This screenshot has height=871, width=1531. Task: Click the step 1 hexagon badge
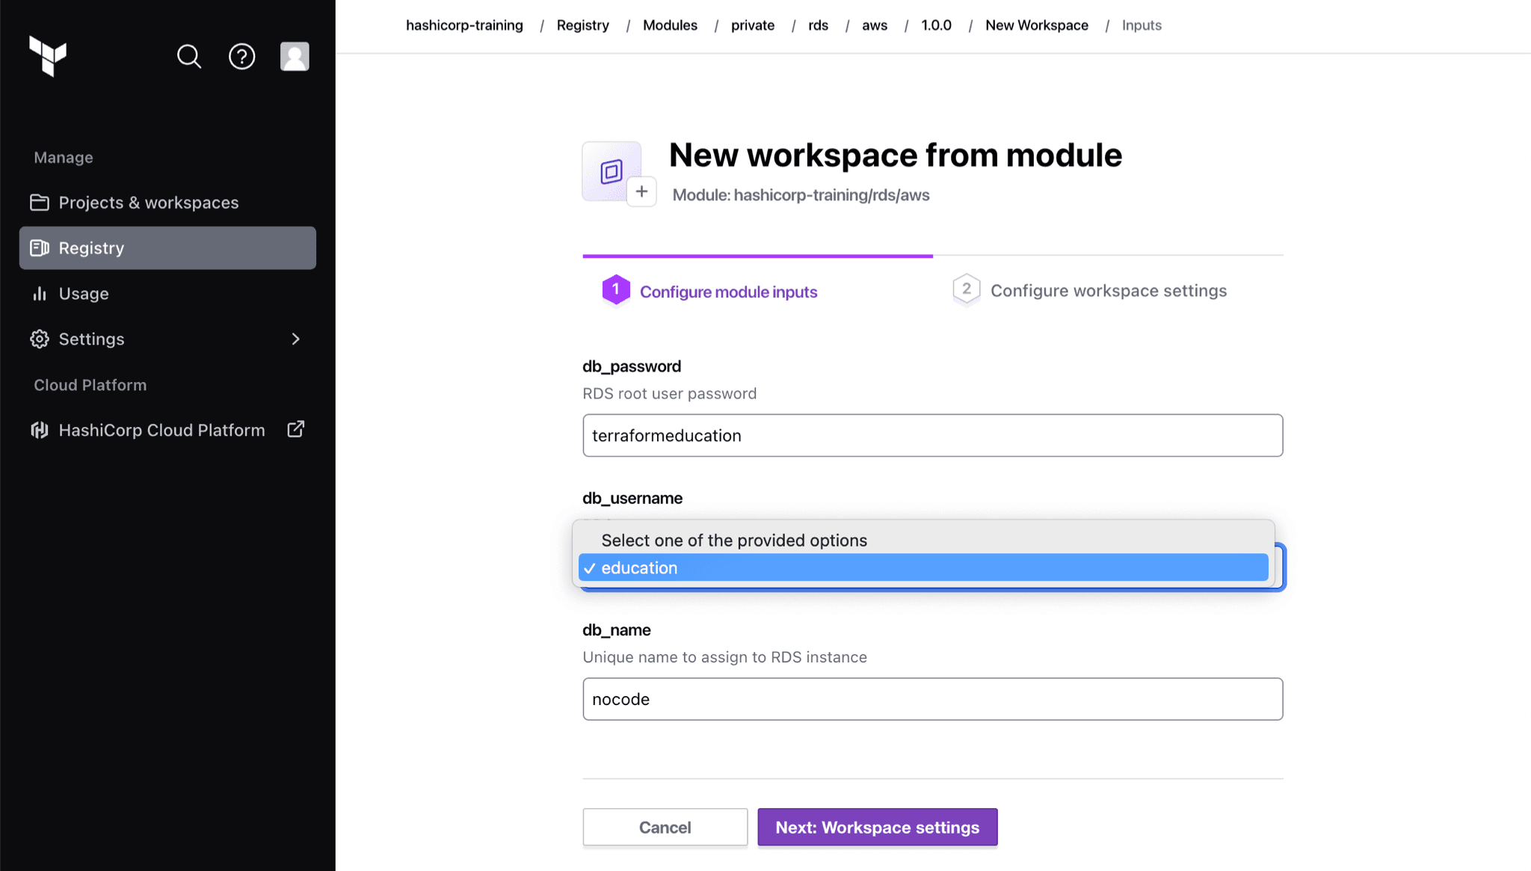(616, 290)
